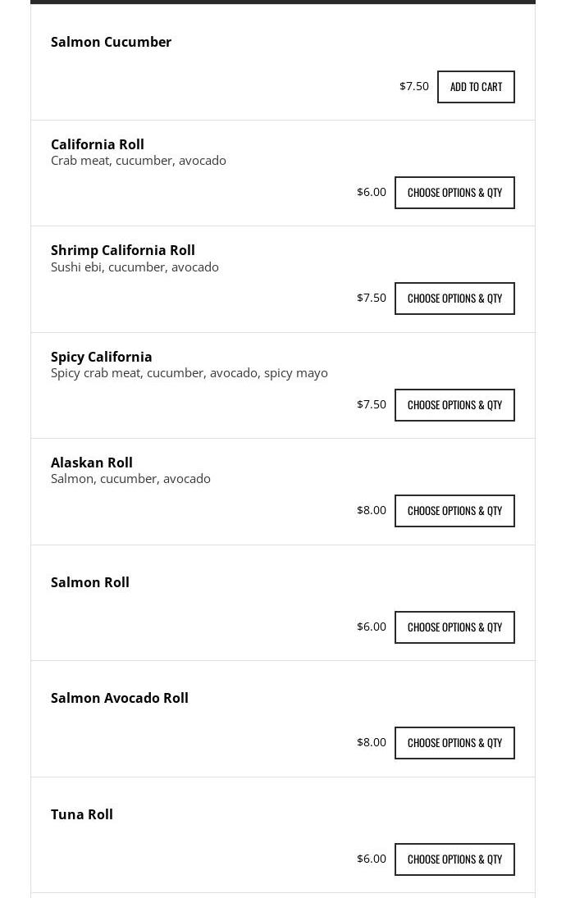This screenshot has height=898, width=566.
Task: Click the Crab meat, cucumber, avocado description
Action: pyautogui.click(x=138, y=161)
